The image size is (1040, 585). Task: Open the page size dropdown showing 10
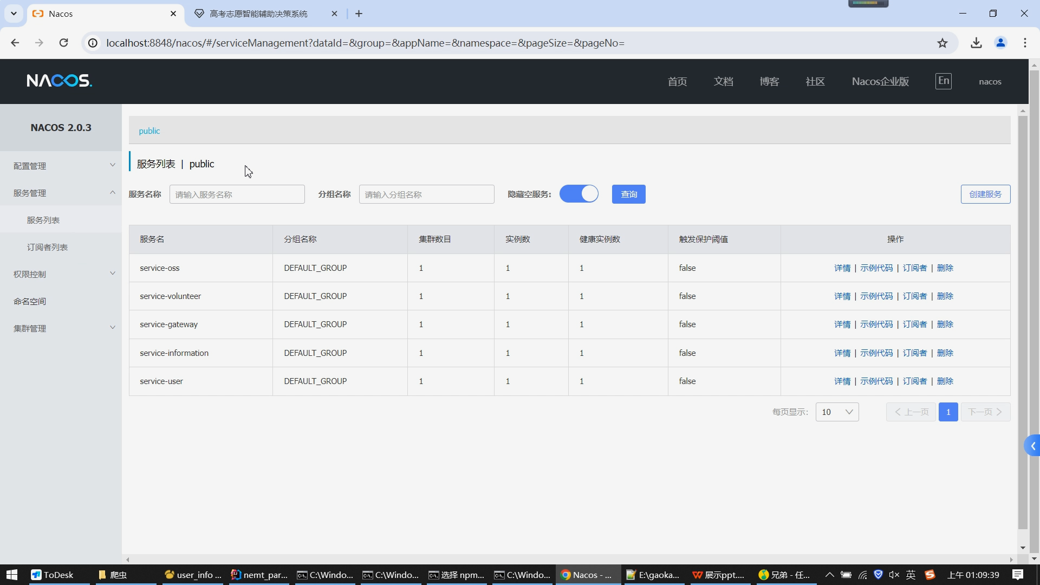click(837, 412)
